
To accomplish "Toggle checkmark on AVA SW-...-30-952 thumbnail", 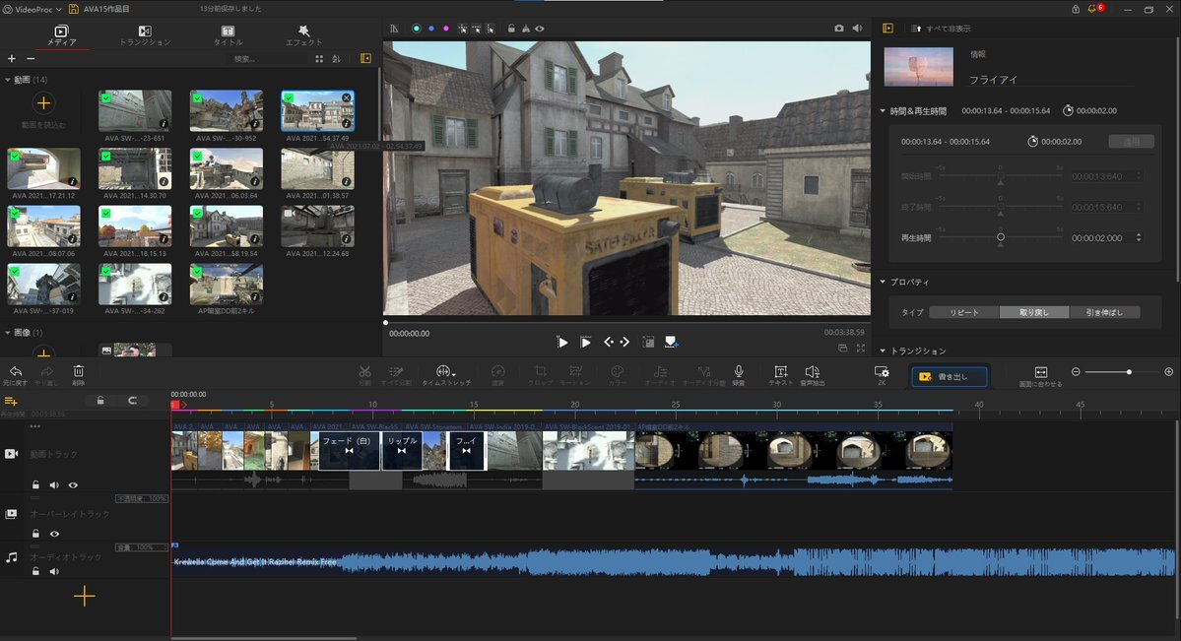I will (197, 97).
